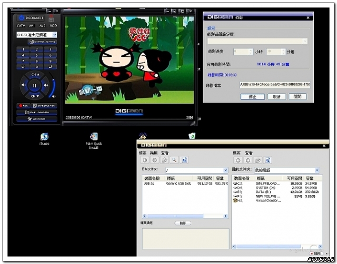Click Back arrow in left pane toolbar
Screen dimensions: 337x264
click(x=145, y=160)
